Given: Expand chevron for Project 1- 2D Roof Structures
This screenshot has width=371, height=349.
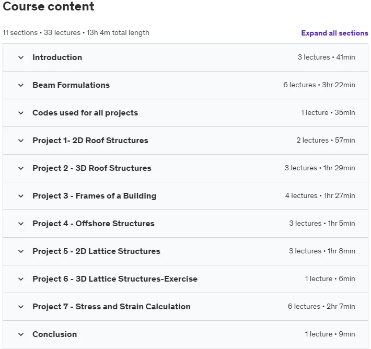Looking at the screenshot, I should (21, 141).
